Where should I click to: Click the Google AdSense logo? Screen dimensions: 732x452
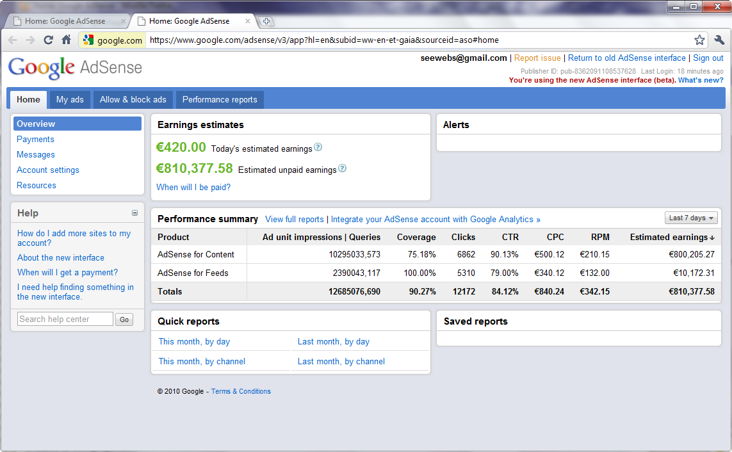pos(75,68)
